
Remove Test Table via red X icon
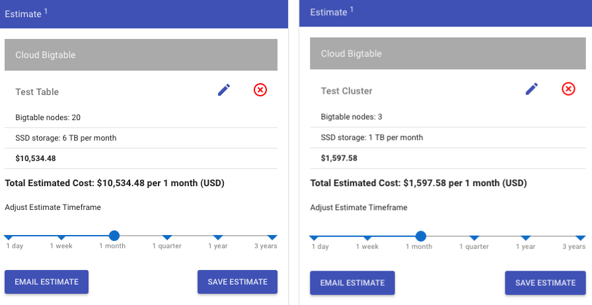tap(260, 90)
